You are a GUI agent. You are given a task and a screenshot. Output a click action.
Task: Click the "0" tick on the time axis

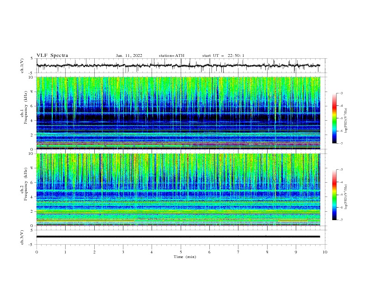pyautogui.click(x=37, y=252)
